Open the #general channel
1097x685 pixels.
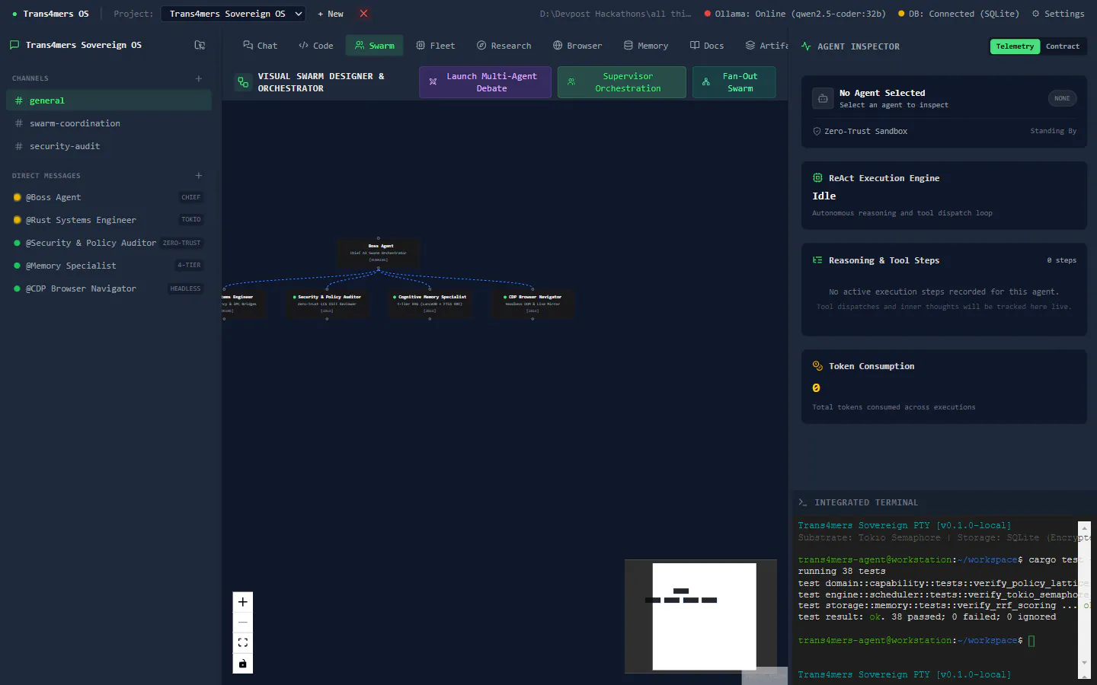pyautogui.click(x=108, y=100)
